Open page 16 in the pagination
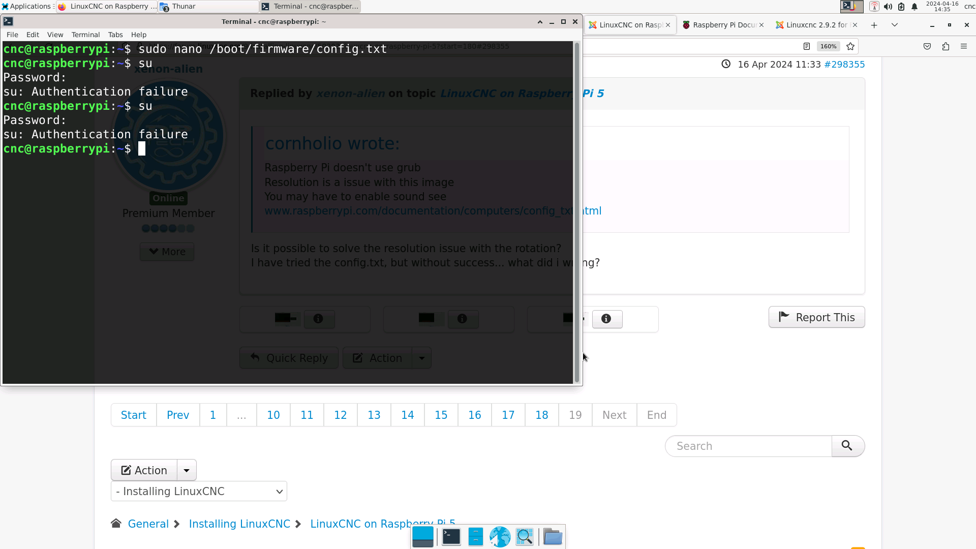 [x=475, y=415]
